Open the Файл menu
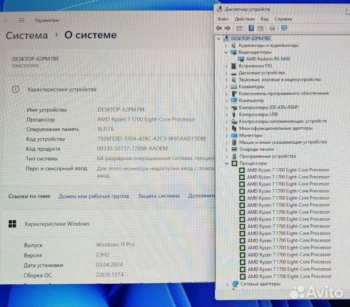Viewport: 350px width, 307px height. pyautogui.click(x=223, y=19)
